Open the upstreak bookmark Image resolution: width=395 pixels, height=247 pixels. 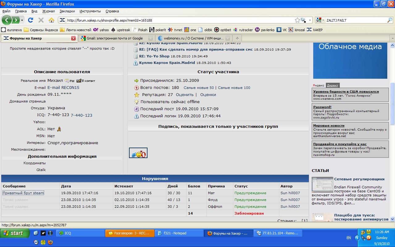point(121,30)
